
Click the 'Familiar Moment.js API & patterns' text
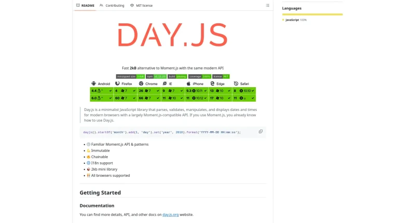click(120, 145)
